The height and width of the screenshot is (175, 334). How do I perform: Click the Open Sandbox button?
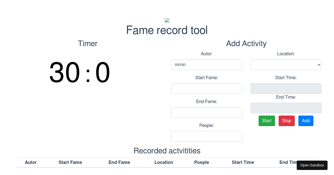pyautogui.click(x=312, y=165)
